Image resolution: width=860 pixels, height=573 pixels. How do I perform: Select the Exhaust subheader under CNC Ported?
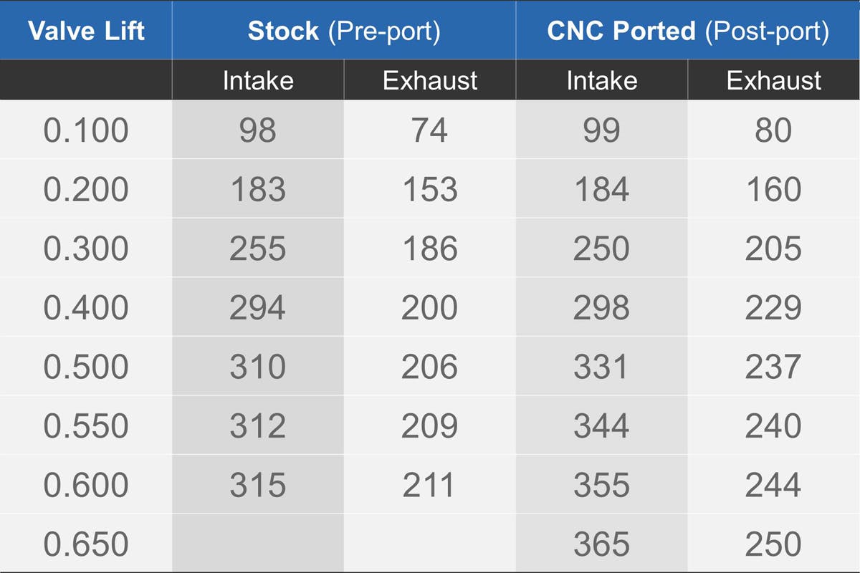point(774,80)
